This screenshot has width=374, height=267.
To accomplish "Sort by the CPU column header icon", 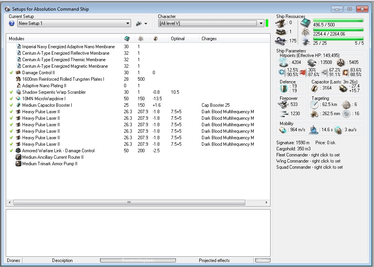I will (127, 39).
